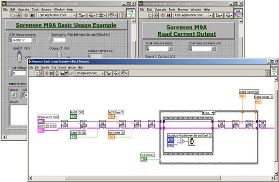Open GPIB0::7: VISA resource name dropdown
Viewport: 279px width, 182px height.
coord(34,41)
